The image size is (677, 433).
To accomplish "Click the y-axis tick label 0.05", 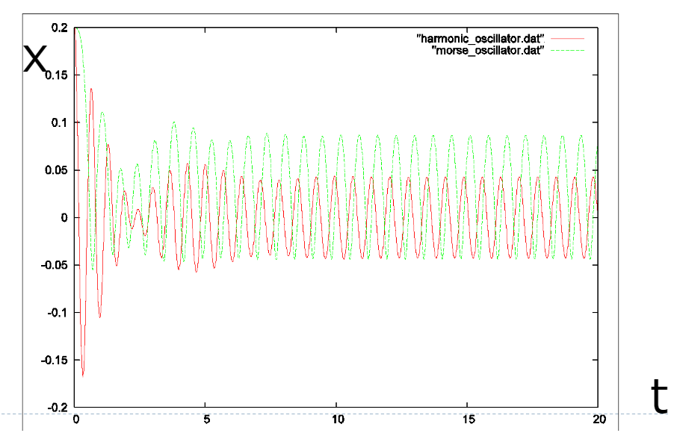I will click(57, 170).
